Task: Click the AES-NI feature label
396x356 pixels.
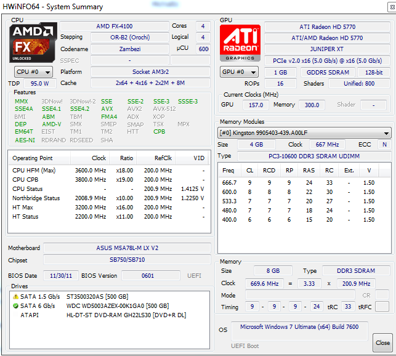Action: (25, 140)
